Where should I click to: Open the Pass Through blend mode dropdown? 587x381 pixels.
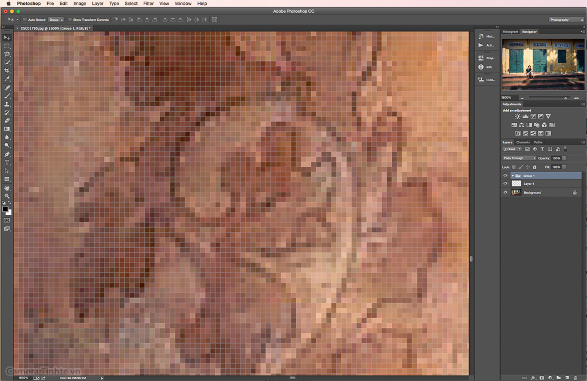click(519, 158)
